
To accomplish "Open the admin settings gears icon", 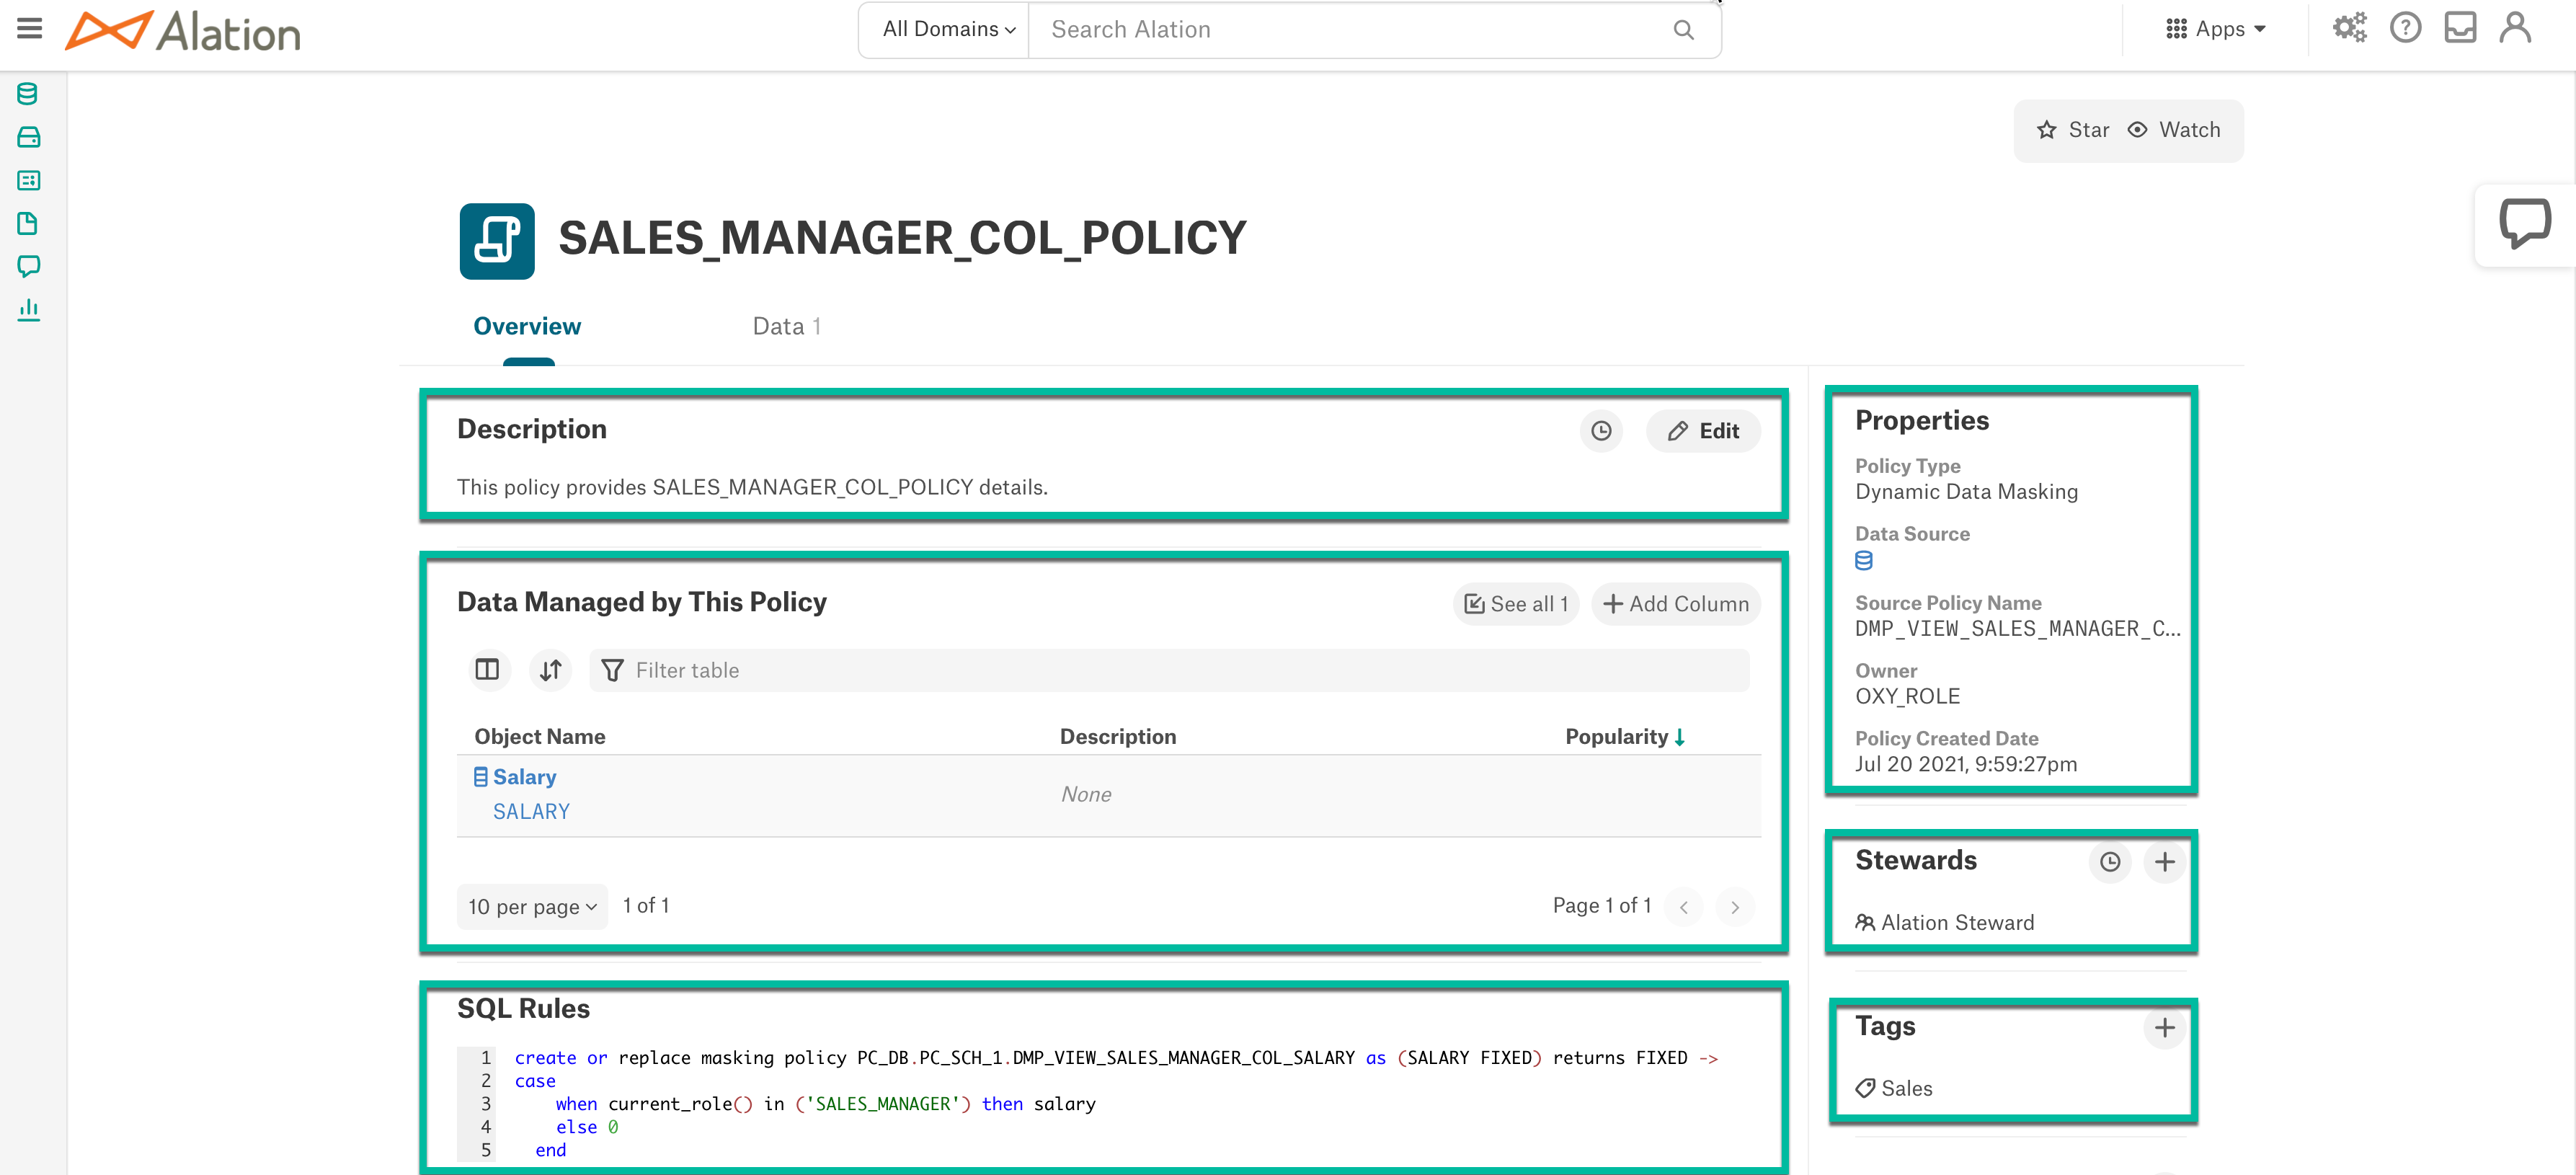I will click(2349, 29).
